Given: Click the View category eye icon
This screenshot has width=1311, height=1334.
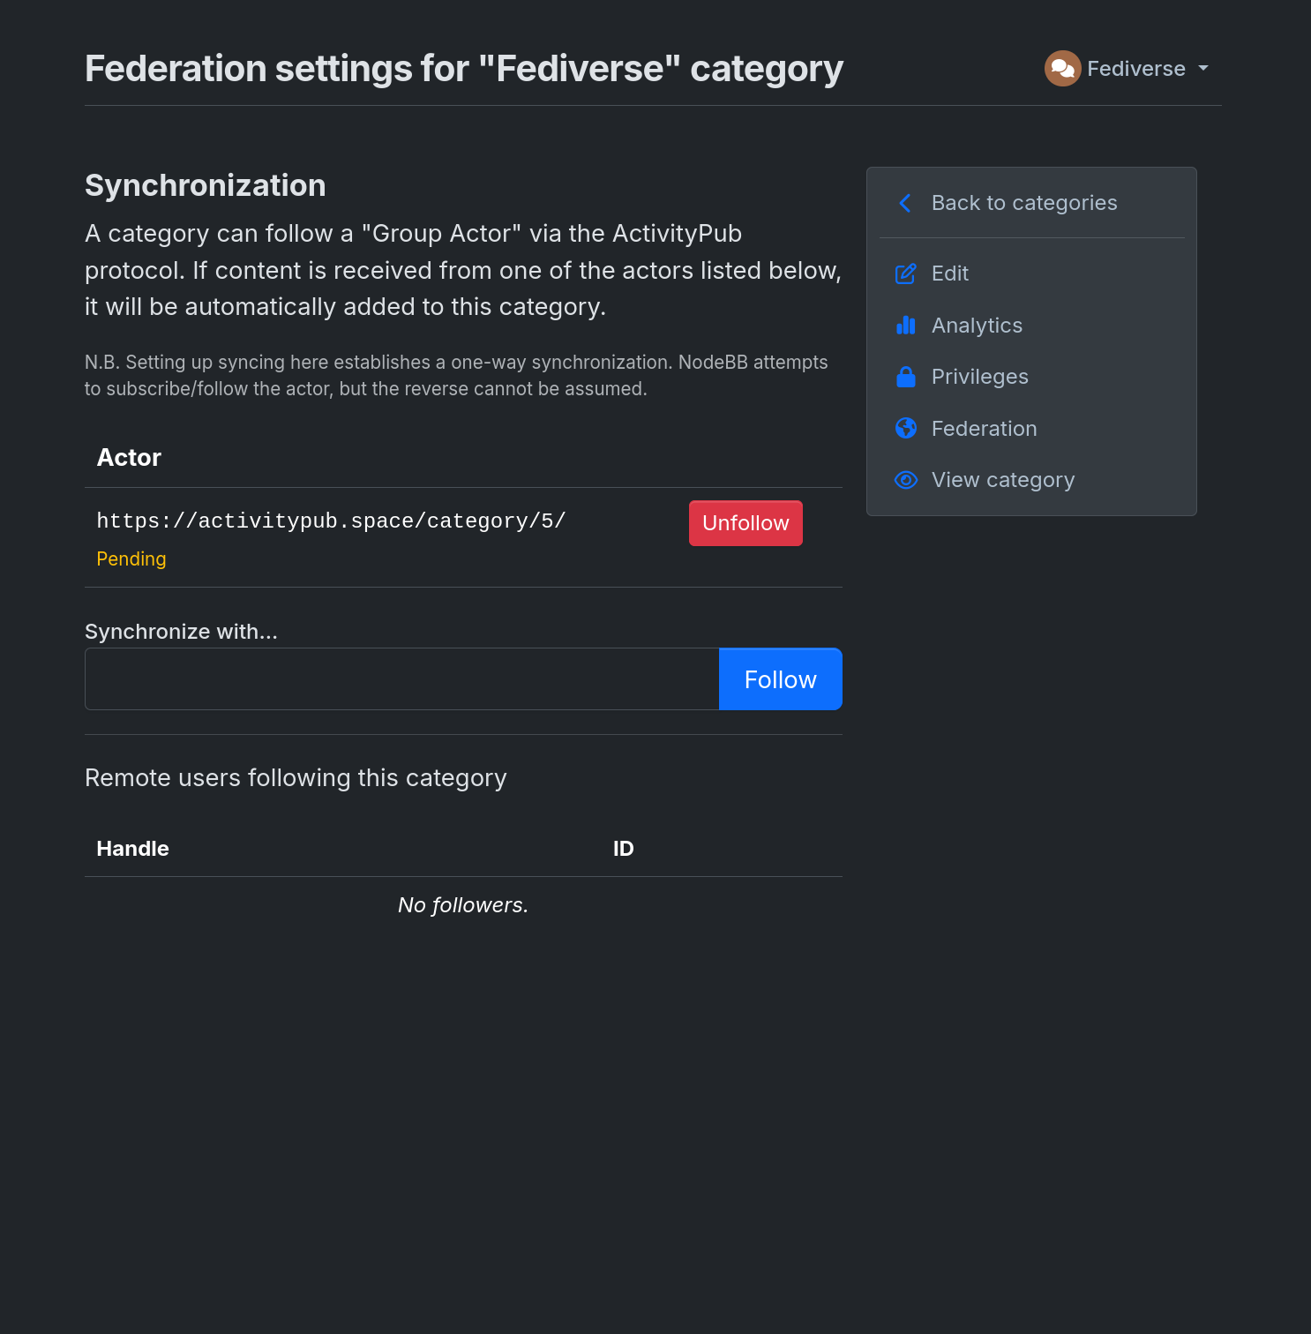Looking at the screenshot, I should 906,480.
